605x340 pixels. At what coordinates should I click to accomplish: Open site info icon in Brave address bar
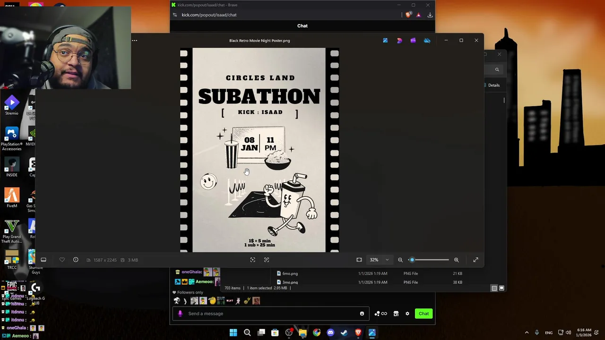(175, 15)
